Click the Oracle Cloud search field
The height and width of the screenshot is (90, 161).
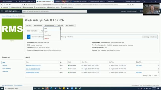click(x=55, y=11)
